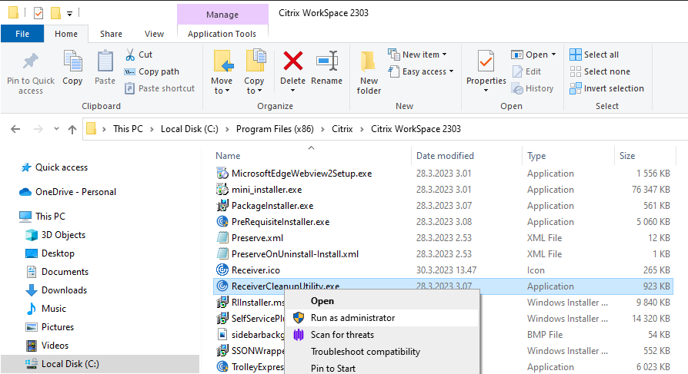The height and width of the screenshot is (374, 688).
Task: Expand the Move to dropdown
Action: click(x=222, y=86)
